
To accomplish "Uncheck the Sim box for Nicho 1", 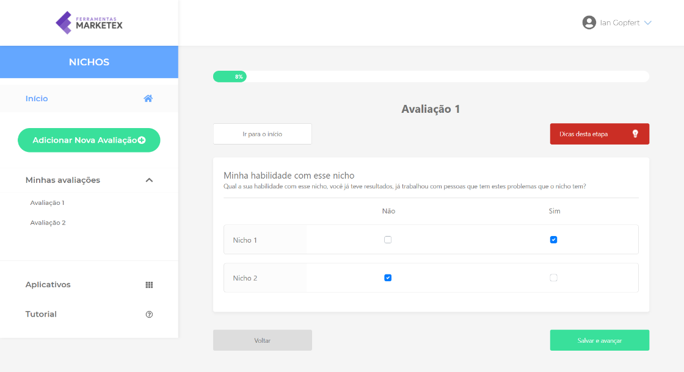I will coord(553,240).
